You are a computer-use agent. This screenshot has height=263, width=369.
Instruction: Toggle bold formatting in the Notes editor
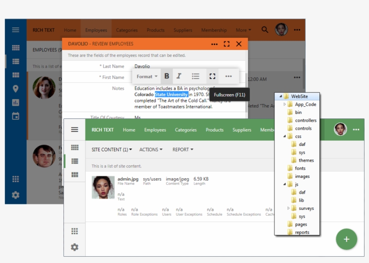tap(167, 76)
